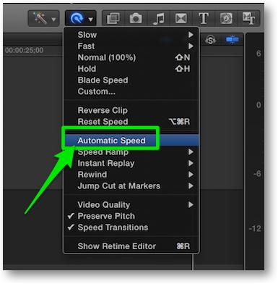Toggle the solo S button
The width and height of the screenshot is (278, 284).
click(211, 40)
